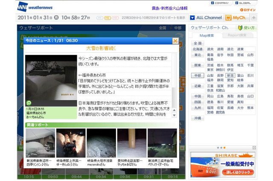Choose the 中部 region button

click(x=197, y=76)
